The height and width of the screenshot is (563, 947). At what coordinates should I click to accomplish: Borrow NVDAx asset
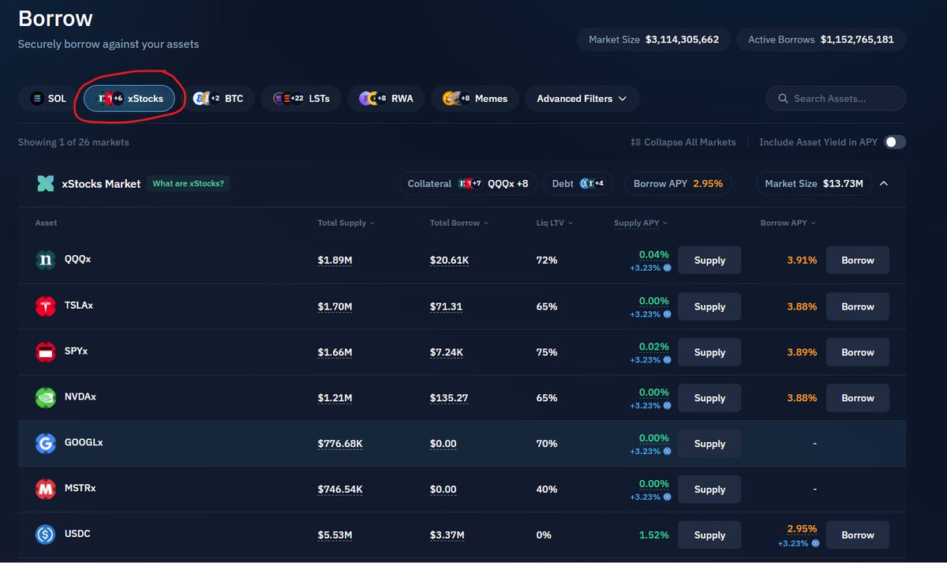click(857, 398)
